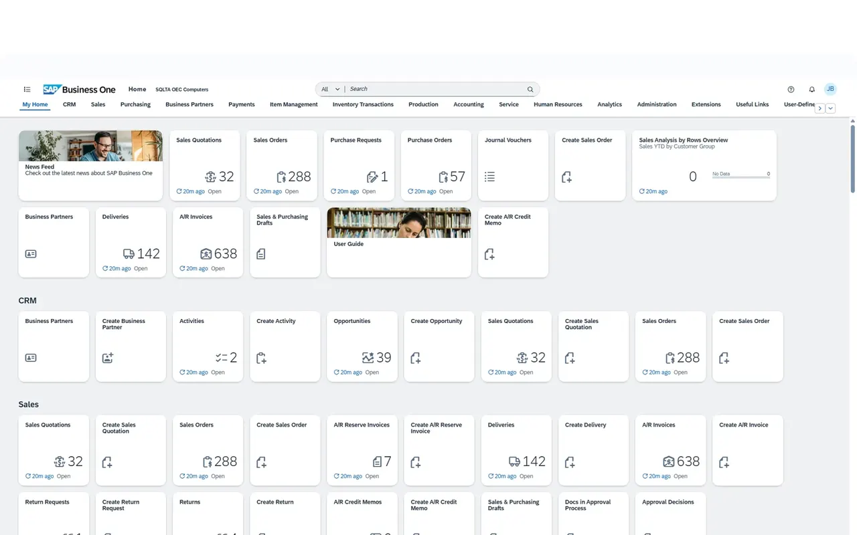Image resolution: width=857 pixels, height=535 pixels.
Task: Click the News Feed image tile
Action: point(90,165)
